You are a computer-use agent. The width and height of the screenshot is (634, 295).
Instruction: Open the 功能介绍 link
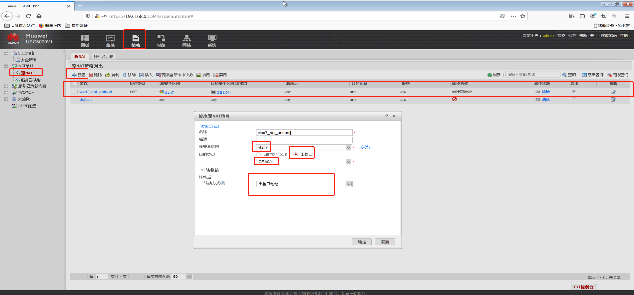210,126
